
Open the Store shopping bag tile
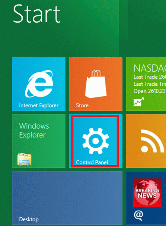pos(96,84)
